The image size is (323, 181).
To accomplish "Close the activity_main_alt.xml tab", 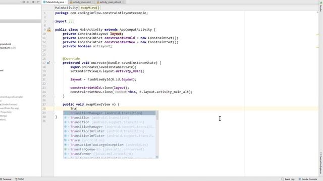I will pyautogui.click(x=123, y=2).
